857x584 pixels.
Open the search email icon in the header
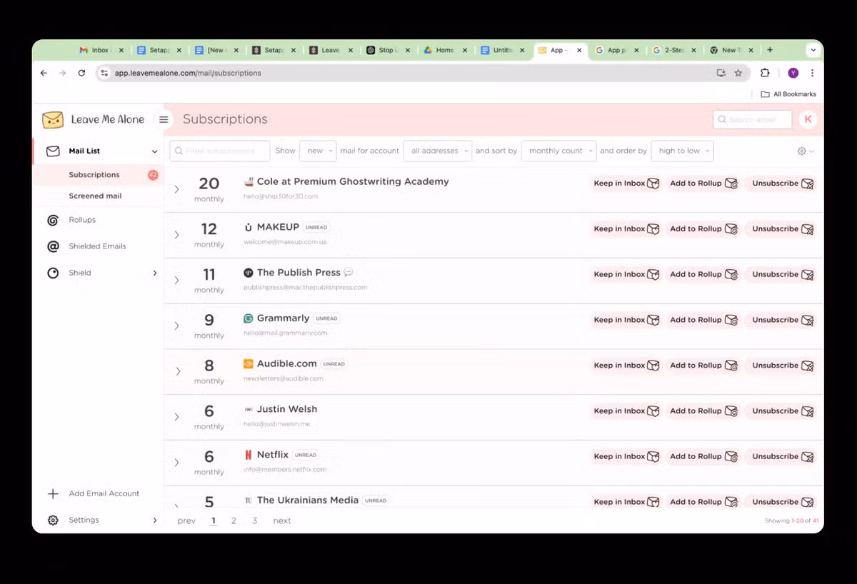coord(723,119)
